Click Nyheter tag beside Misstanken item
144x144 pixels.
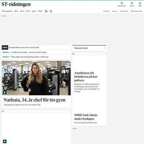(x=6, y=57)
